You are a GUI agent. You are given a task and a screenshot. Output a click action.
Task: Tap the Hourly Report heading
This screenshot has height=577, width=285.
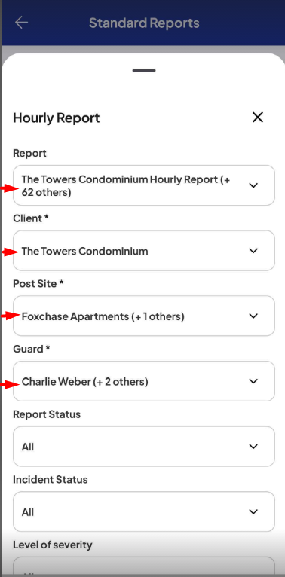(57, 118)
